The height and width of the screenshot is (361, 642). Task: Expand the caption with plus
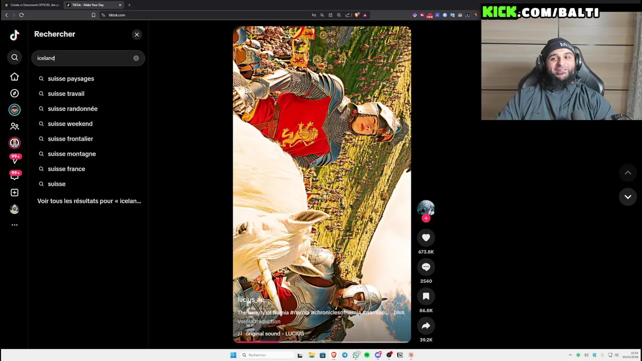click(x=399, y=312)
